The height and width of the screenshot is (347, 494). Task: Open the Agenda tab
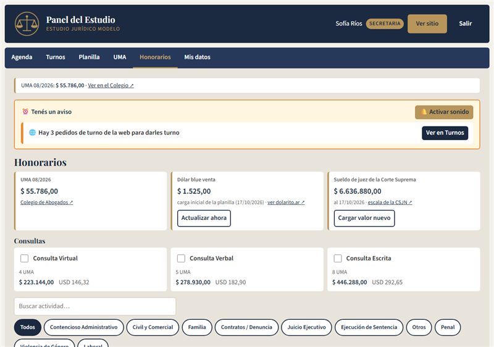coord(22,57)
